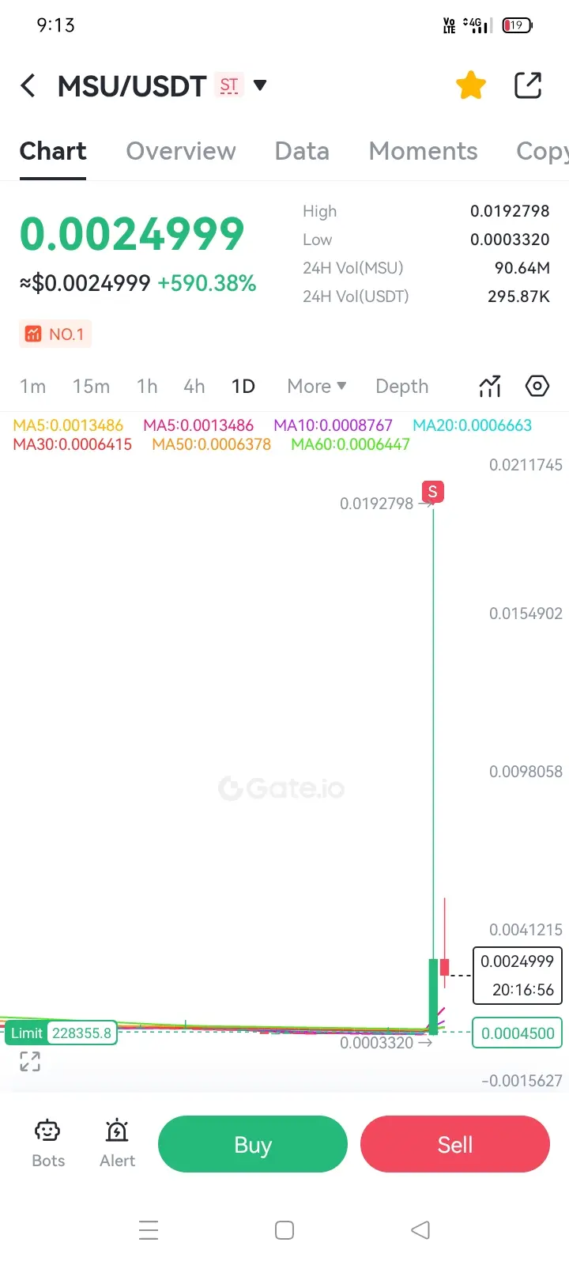
Task: Set a price Alert
Action: [x=117, y=1143]
